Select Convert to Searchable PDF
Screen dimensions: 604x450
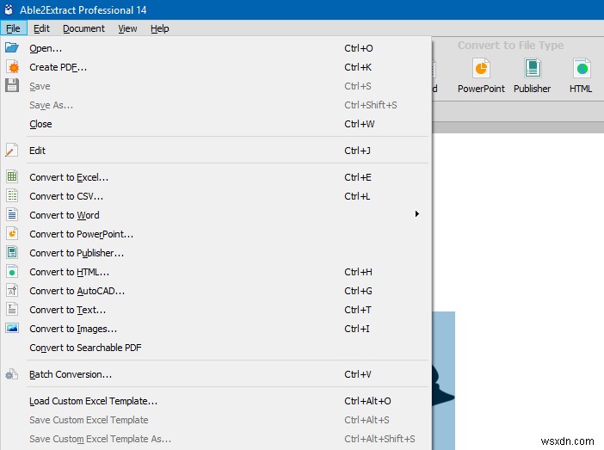[x=216, y=348]
